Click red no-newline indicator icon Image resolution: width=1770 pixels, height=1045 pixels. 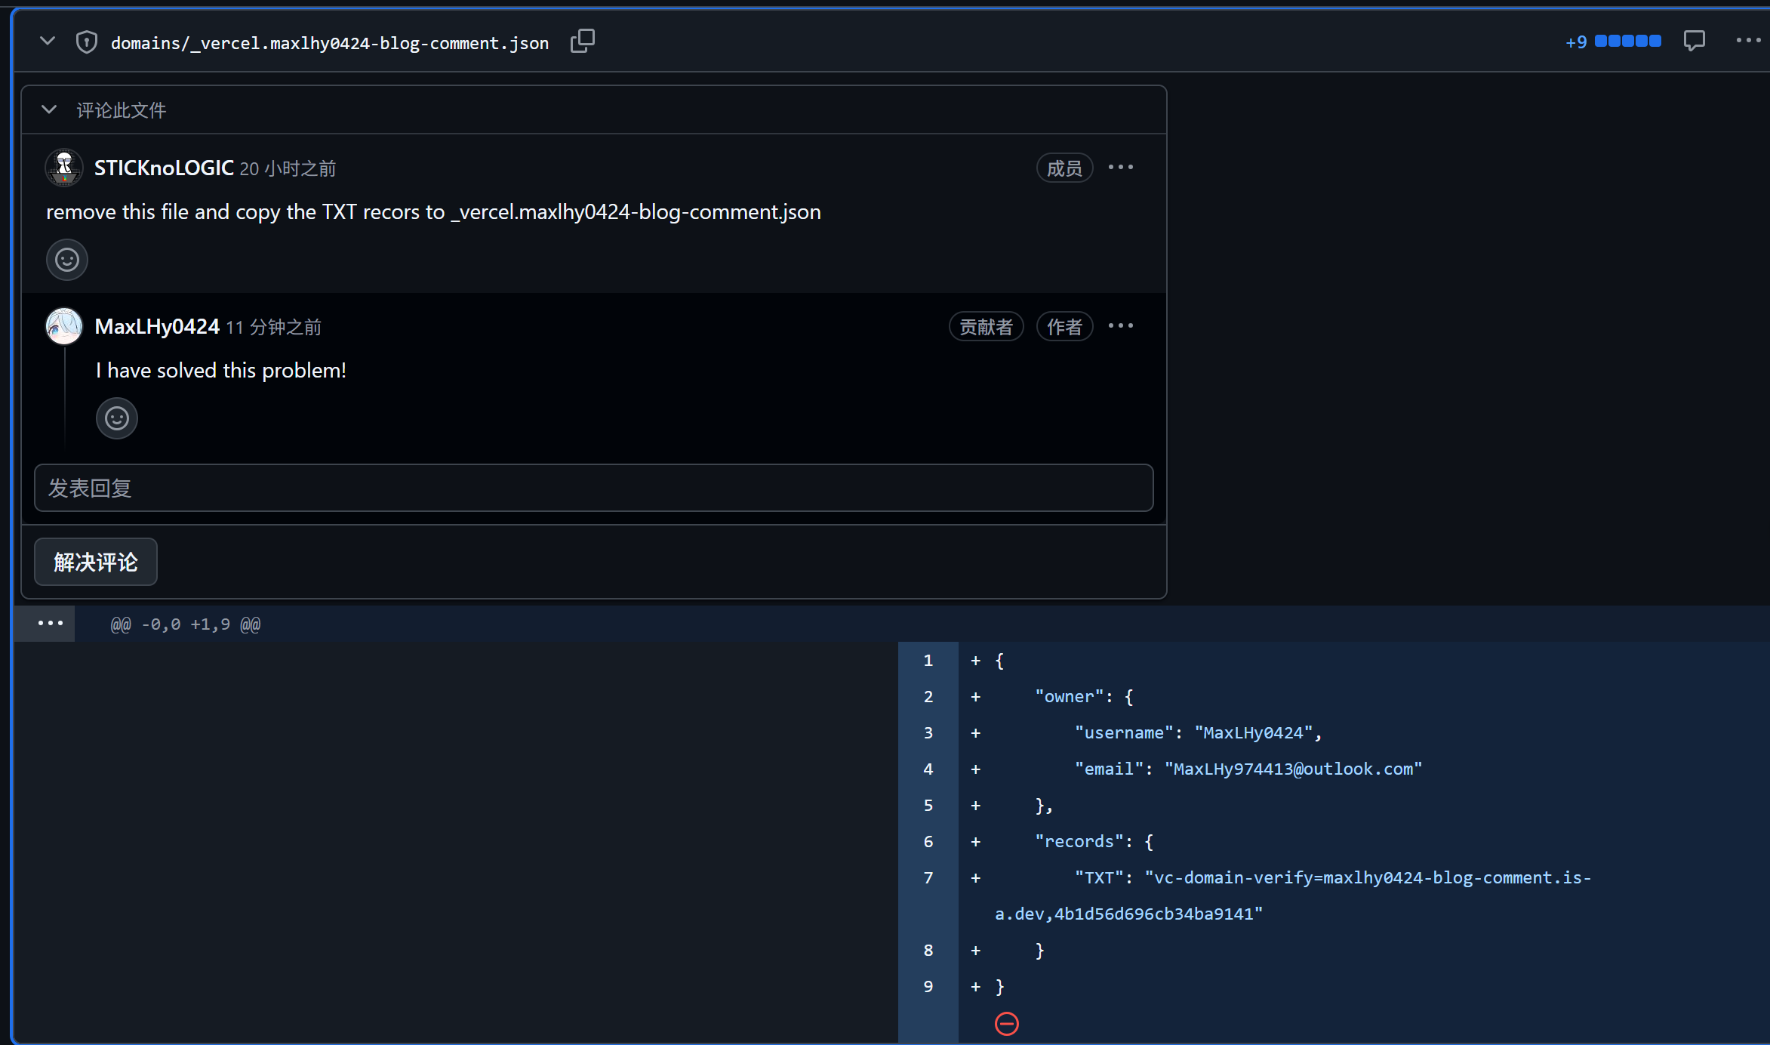pos(1006,1024)
